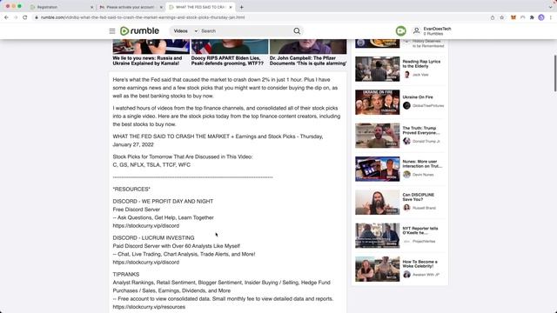Expand the Chrome tab search chevron
557x313 pixels.
(550, 7)
